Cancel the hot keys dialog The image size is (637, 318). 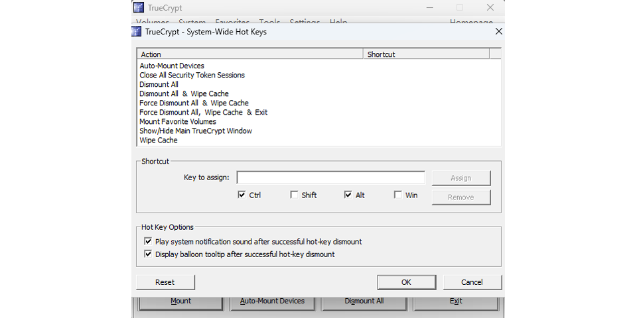[x=472, y=282]
